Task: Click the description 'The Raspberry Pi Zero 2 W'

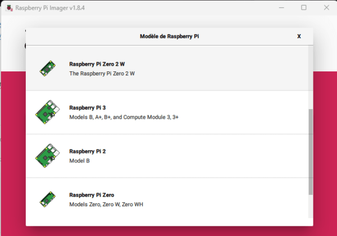Action: click(102, 74)
